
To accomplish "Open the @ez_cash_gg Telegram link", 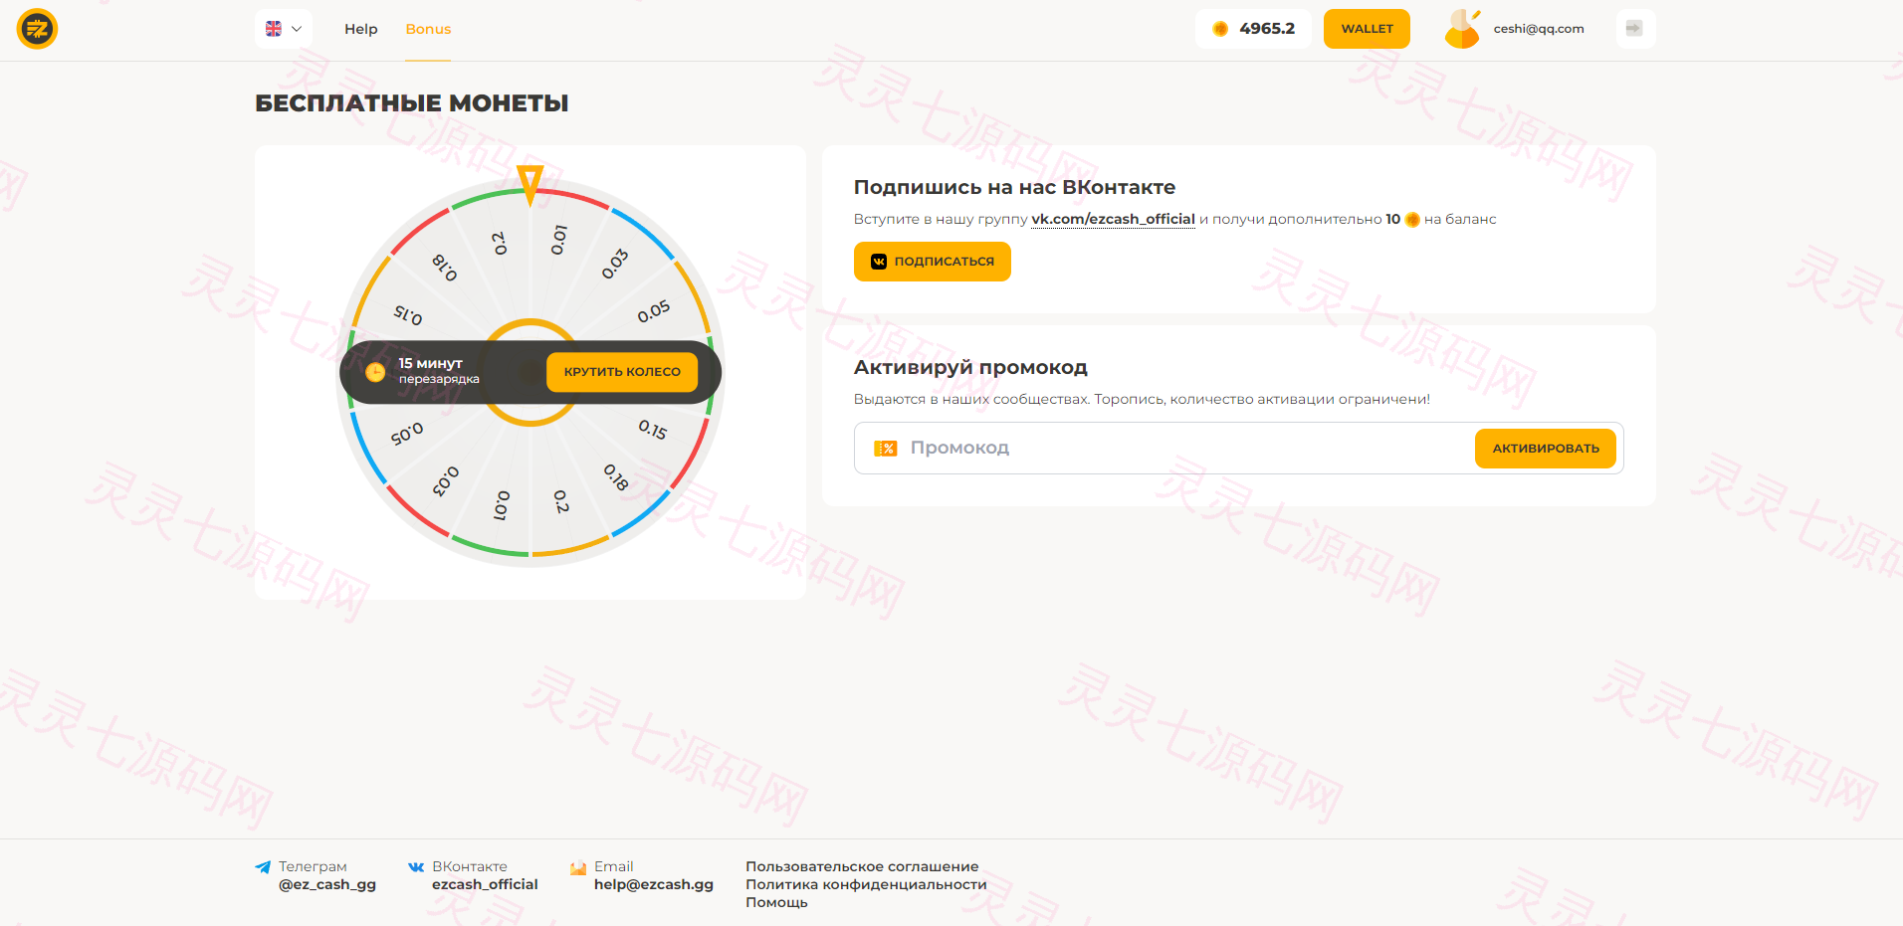I will pos(327,884).
